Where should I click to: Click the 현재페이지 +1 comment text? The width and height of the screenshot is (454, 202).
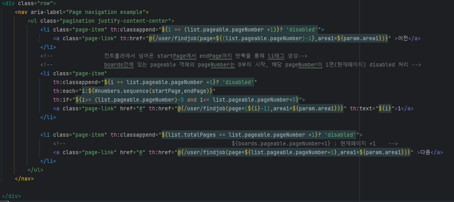(x=358, y=143)
